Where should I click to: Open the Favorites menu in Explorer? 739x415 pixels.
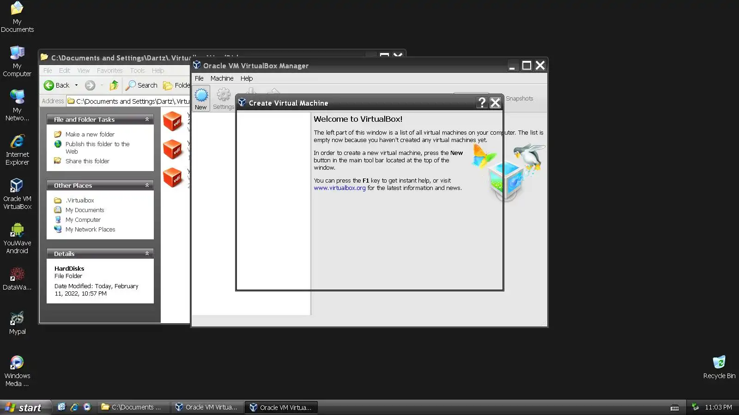110,71
